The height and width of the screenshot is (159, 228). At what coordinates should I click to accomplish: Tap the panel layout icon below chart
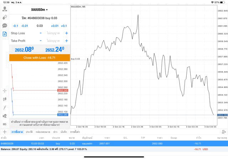tap(224, 132)
